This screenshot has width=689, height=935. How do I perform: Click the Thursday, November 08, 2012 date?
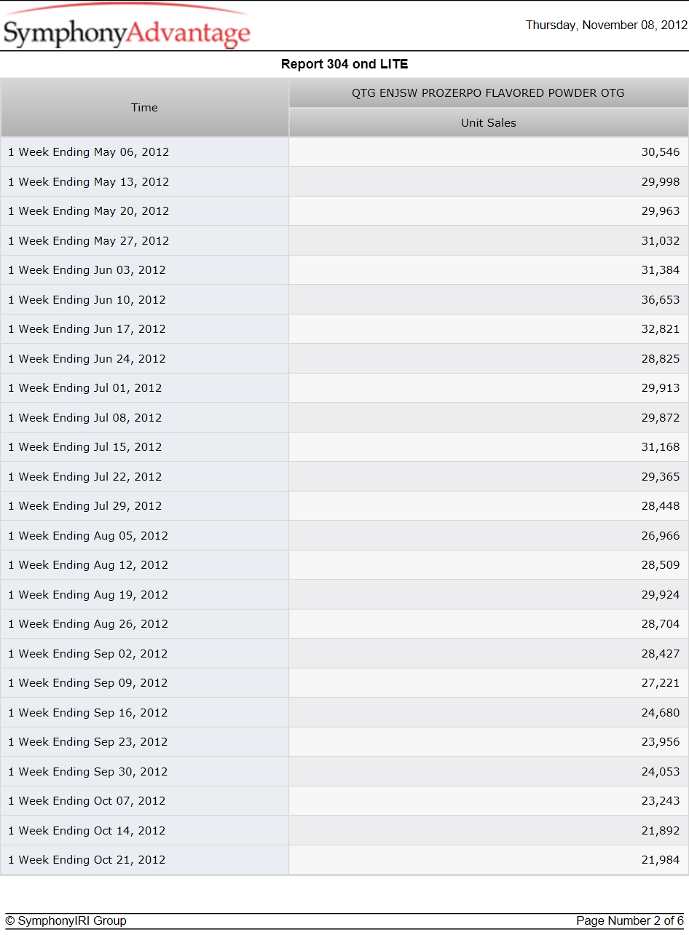click(x=607, y=25)
